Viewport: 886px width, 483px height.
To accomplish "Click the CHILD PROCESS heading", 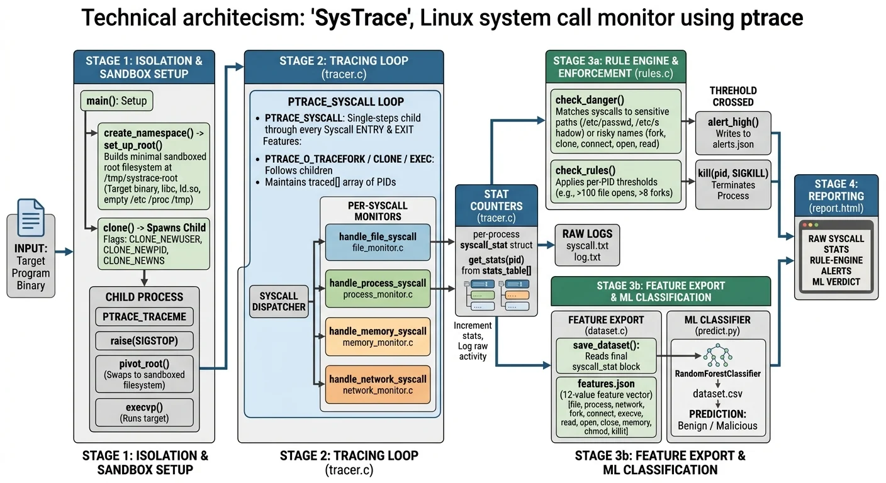I will (x=144, y=297).
